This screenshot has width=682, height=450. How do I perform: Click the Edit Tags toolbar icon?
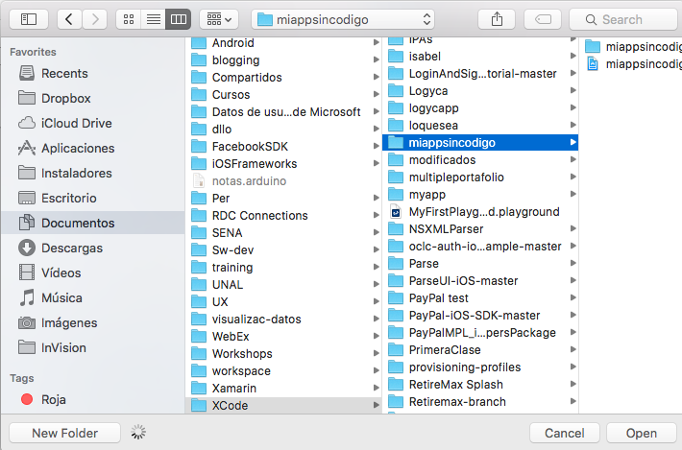tap(543, 19)
